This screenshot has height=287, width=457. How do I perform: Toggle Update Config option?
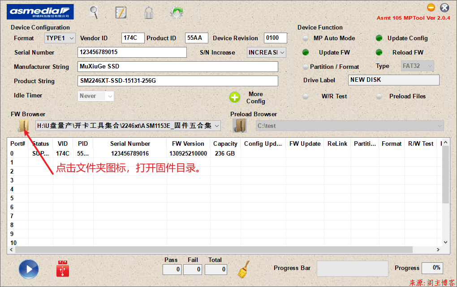379,38
